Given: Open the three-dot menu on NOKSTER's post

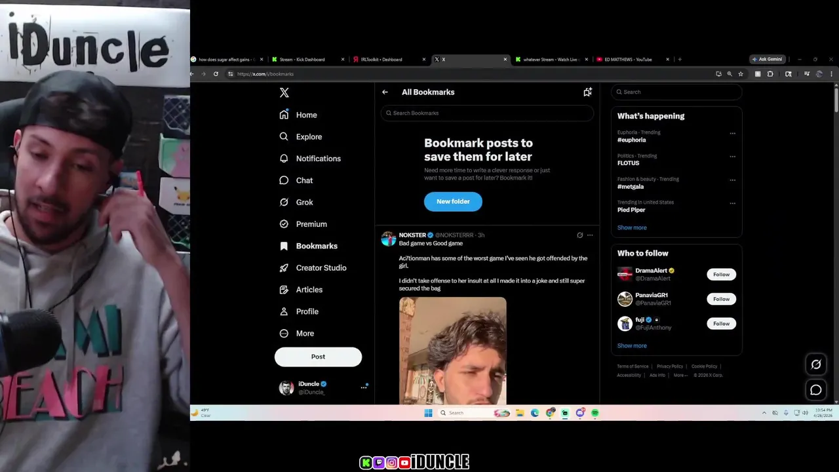Looking at the screenshot, I should click(x=590, y=235).
